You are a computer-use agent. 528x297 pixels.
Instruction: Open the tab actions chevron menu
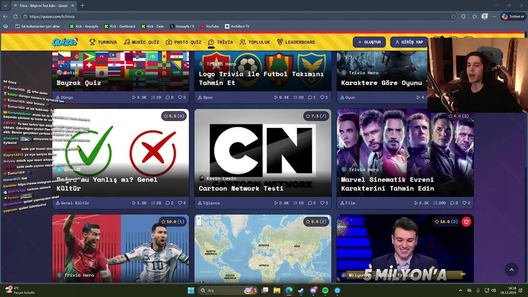[5, 6]
